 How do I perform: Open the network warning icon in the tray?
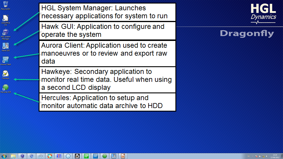[263, 156]
